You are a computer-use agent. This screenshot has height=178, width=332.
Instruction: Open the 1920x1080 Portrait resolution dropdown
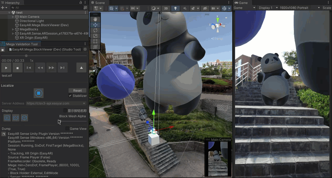point(300,8)
